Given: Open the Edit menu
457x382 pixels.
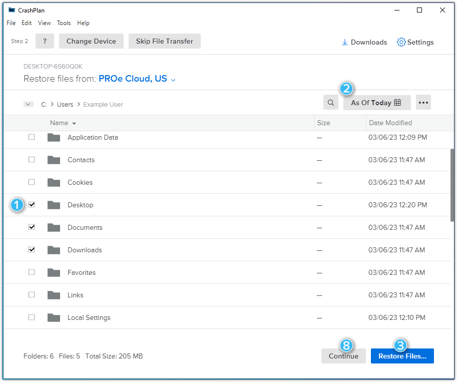Looking at the screenshot, I should (27, 23).
